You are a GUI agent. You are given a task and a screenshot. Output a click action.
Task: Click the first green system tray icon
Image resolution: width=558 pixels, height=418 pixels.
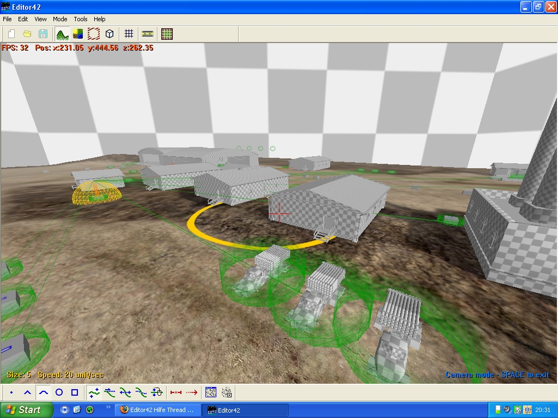pos(498,410)
